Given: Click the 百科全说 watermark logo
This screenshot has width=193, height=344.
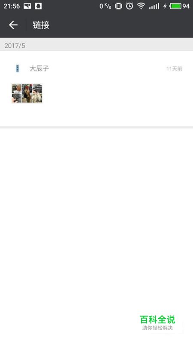Looking at the screenshot, I should coord(157,319).
